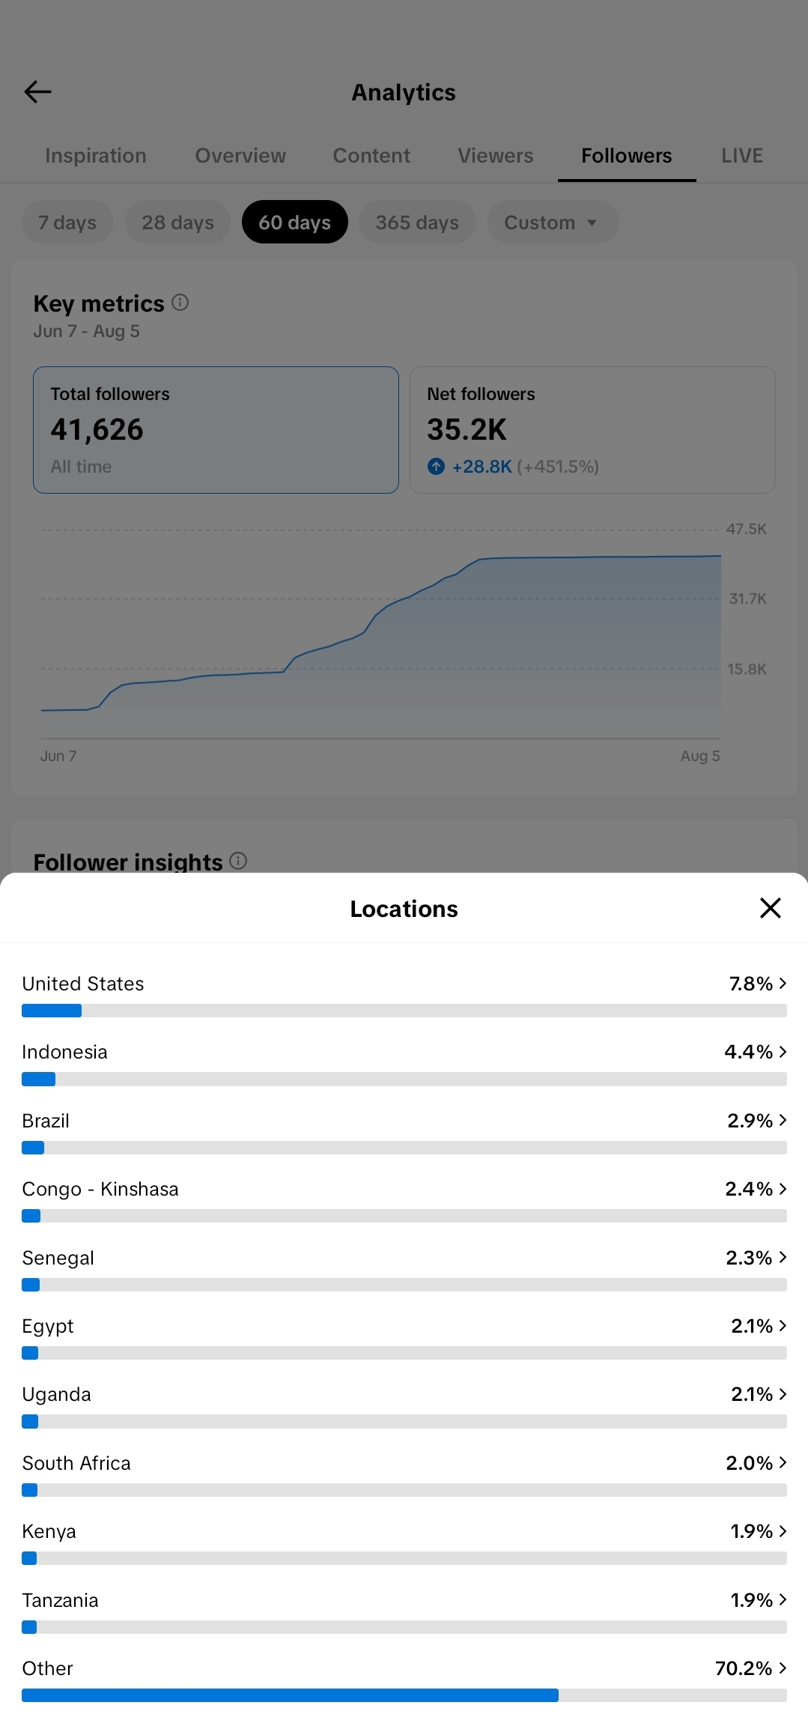
Task: Open the Key metrics info icon
Action: point(180,303)
